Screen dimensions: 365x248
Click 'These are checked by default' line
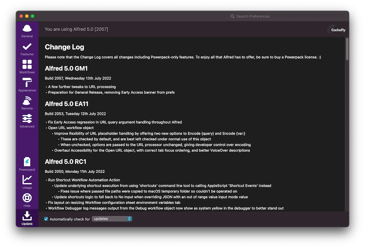[x=136, y=139]
